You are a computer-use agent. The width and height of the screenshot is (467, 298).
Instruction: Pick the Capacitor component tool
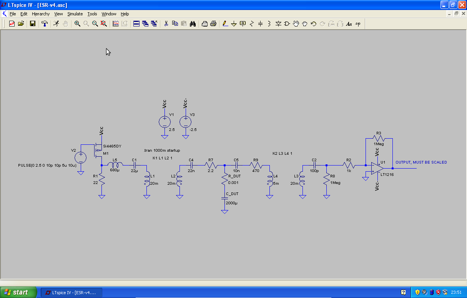coord(260,24)
